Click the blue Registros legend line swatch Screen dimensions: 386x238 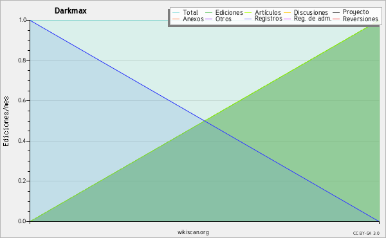248,19
